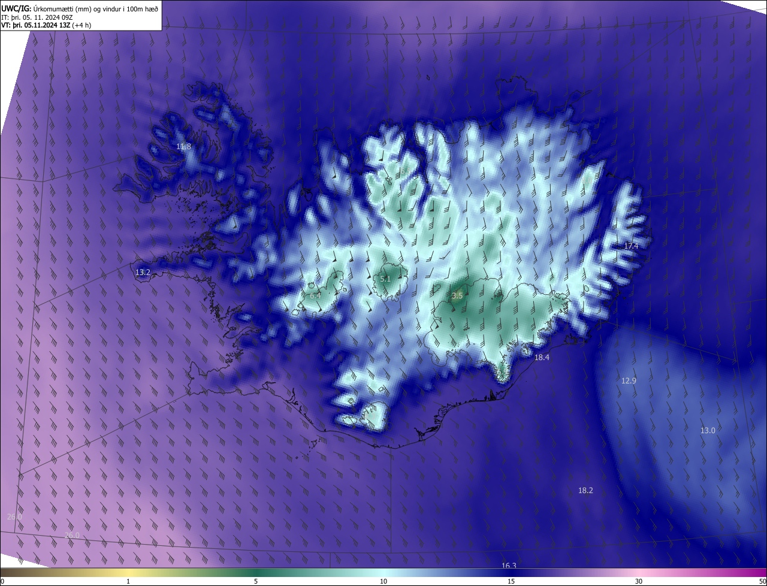Click the 6.4 value label
Viewport: 767px width, 586px height.
click(315, 295)
